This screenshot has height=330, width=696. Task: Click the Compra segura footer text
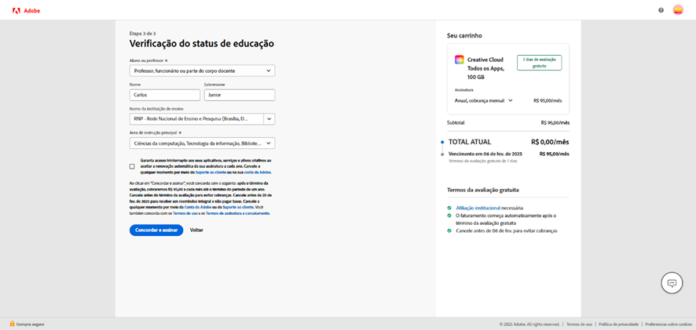coord(30,325)
